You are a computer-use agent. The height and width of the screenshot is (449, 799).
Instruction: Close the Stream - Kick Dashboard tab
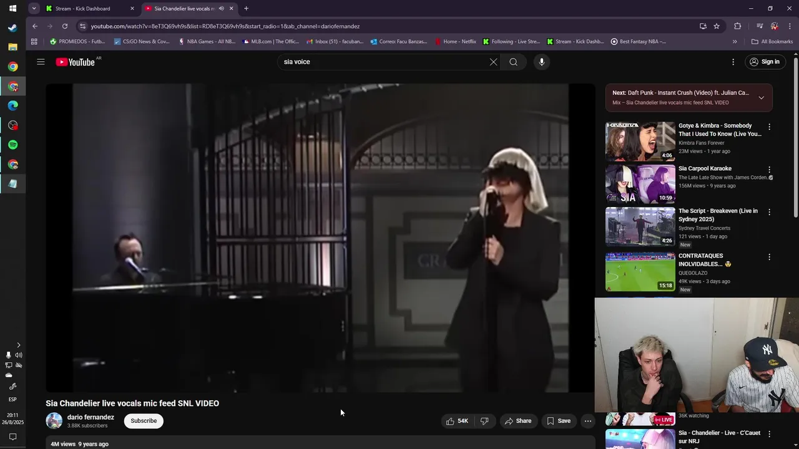(132, 9)
